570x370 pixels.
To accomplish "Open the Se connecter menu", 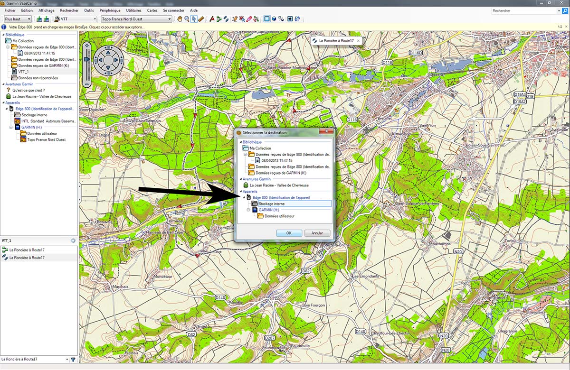I will (x=173, y=10).
